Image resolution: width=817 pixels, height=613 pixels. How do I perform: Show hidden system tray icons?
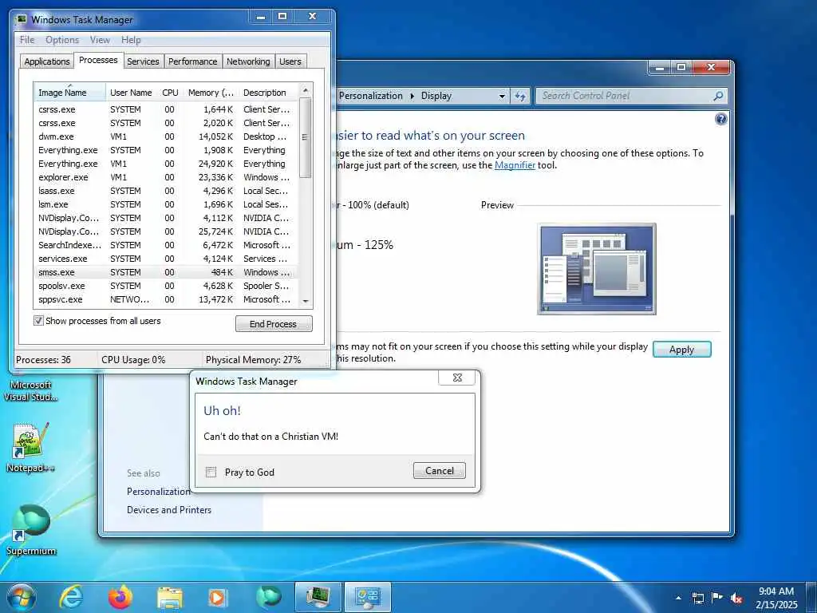(678, 599)
